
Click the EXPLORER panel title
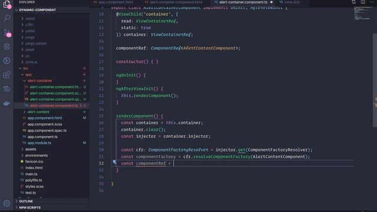27,2
